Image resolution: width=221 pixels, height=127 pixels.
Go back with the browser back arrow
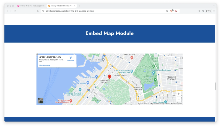tap(7, 11)
